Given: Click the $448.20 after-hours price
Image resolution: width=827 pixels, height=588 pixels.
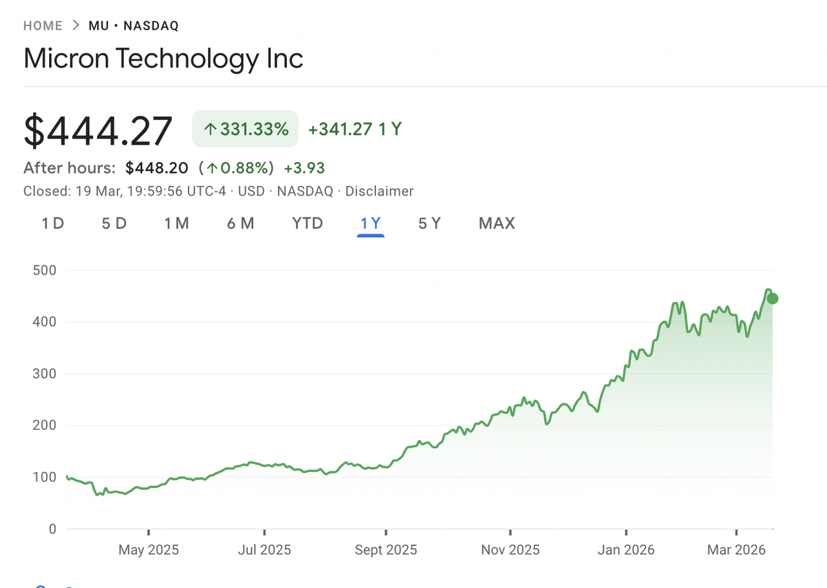Looking at the screenshot, I should [x=157, y=168].
